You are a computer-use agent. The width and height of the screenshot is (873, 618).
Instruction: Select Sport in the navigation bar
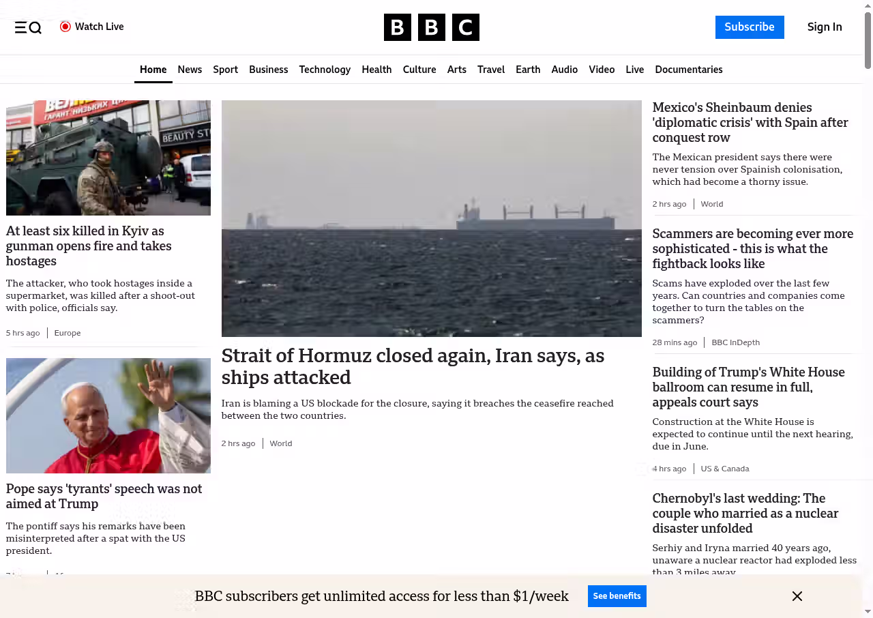225,70
